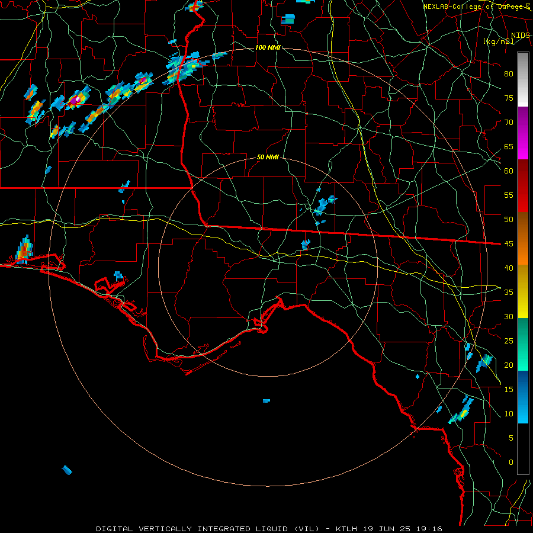Select the white-gray segment of color scale
Screen dimensions: 533x533
coord(523,79)
